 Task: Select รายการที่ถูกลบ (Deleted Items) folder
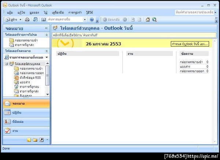26,87
